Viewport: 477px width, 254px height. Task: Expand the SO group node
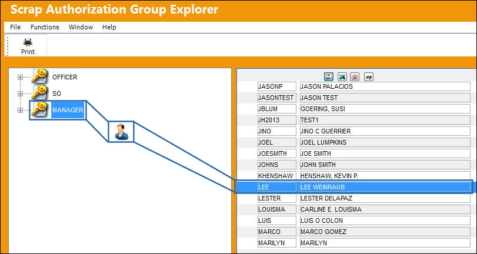click(20, 93)
